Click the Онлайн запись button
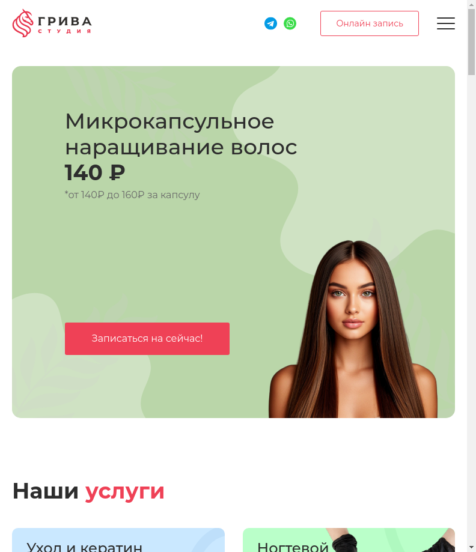Image resolution: width=476 pixels, height=552 pixels. click(369, 23)
